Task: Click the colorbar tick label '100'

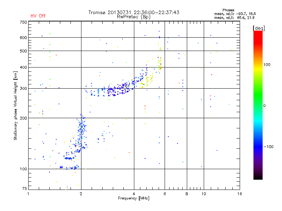Action: click(x=267, y=65)
